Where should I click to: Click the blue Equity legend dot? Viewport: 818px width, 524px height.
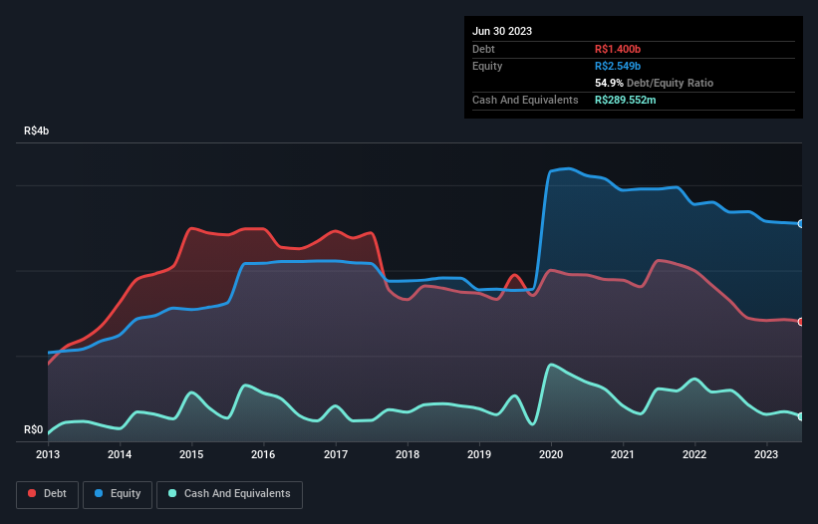pyautogui.click(x=99, y=493)
